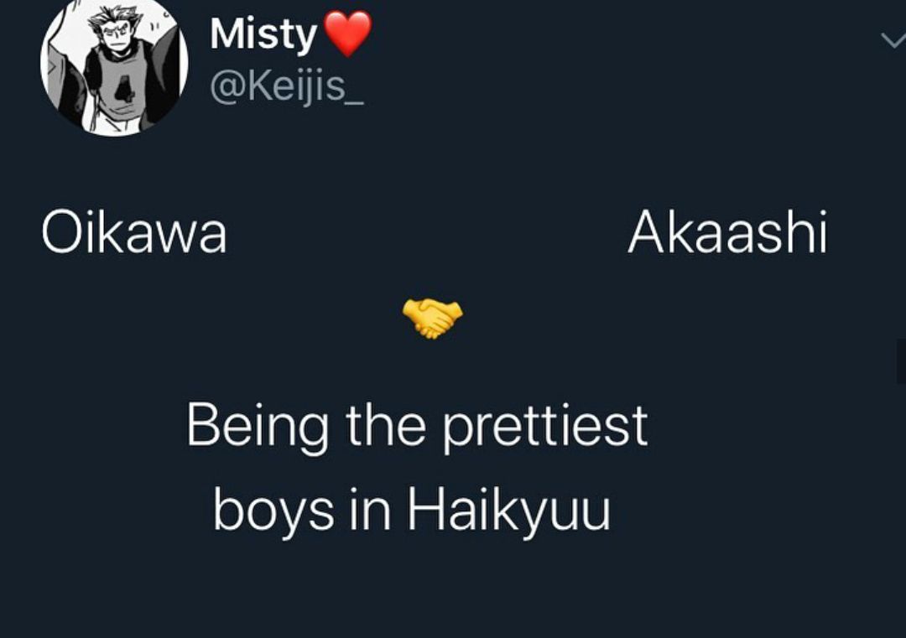Select the name Oikawa in the tweet

[x=134, y=233]
